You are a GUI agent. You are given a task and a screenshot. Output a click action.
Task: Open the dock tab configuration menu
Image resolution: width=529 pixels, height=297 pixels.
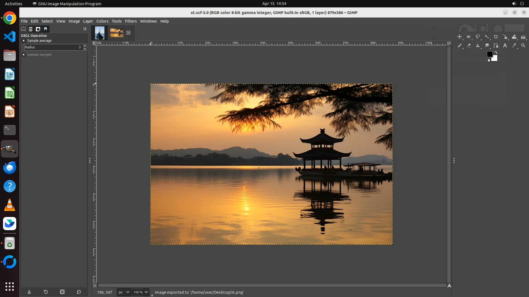point(85,29)
